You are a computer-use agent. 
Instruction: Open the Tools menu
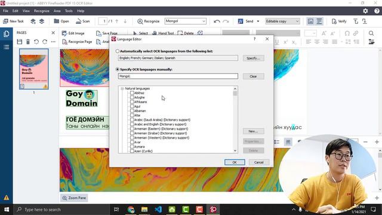click(69, 11)
